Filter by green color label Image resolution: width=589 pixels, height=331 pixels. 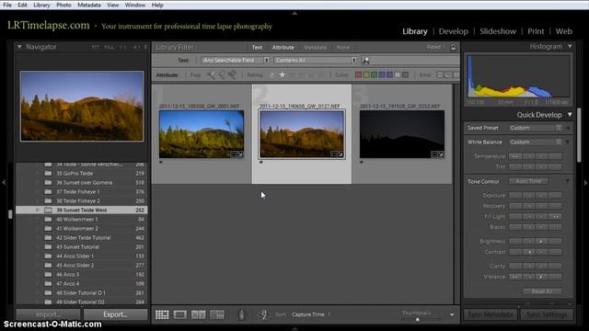click(x=374, y=75)
